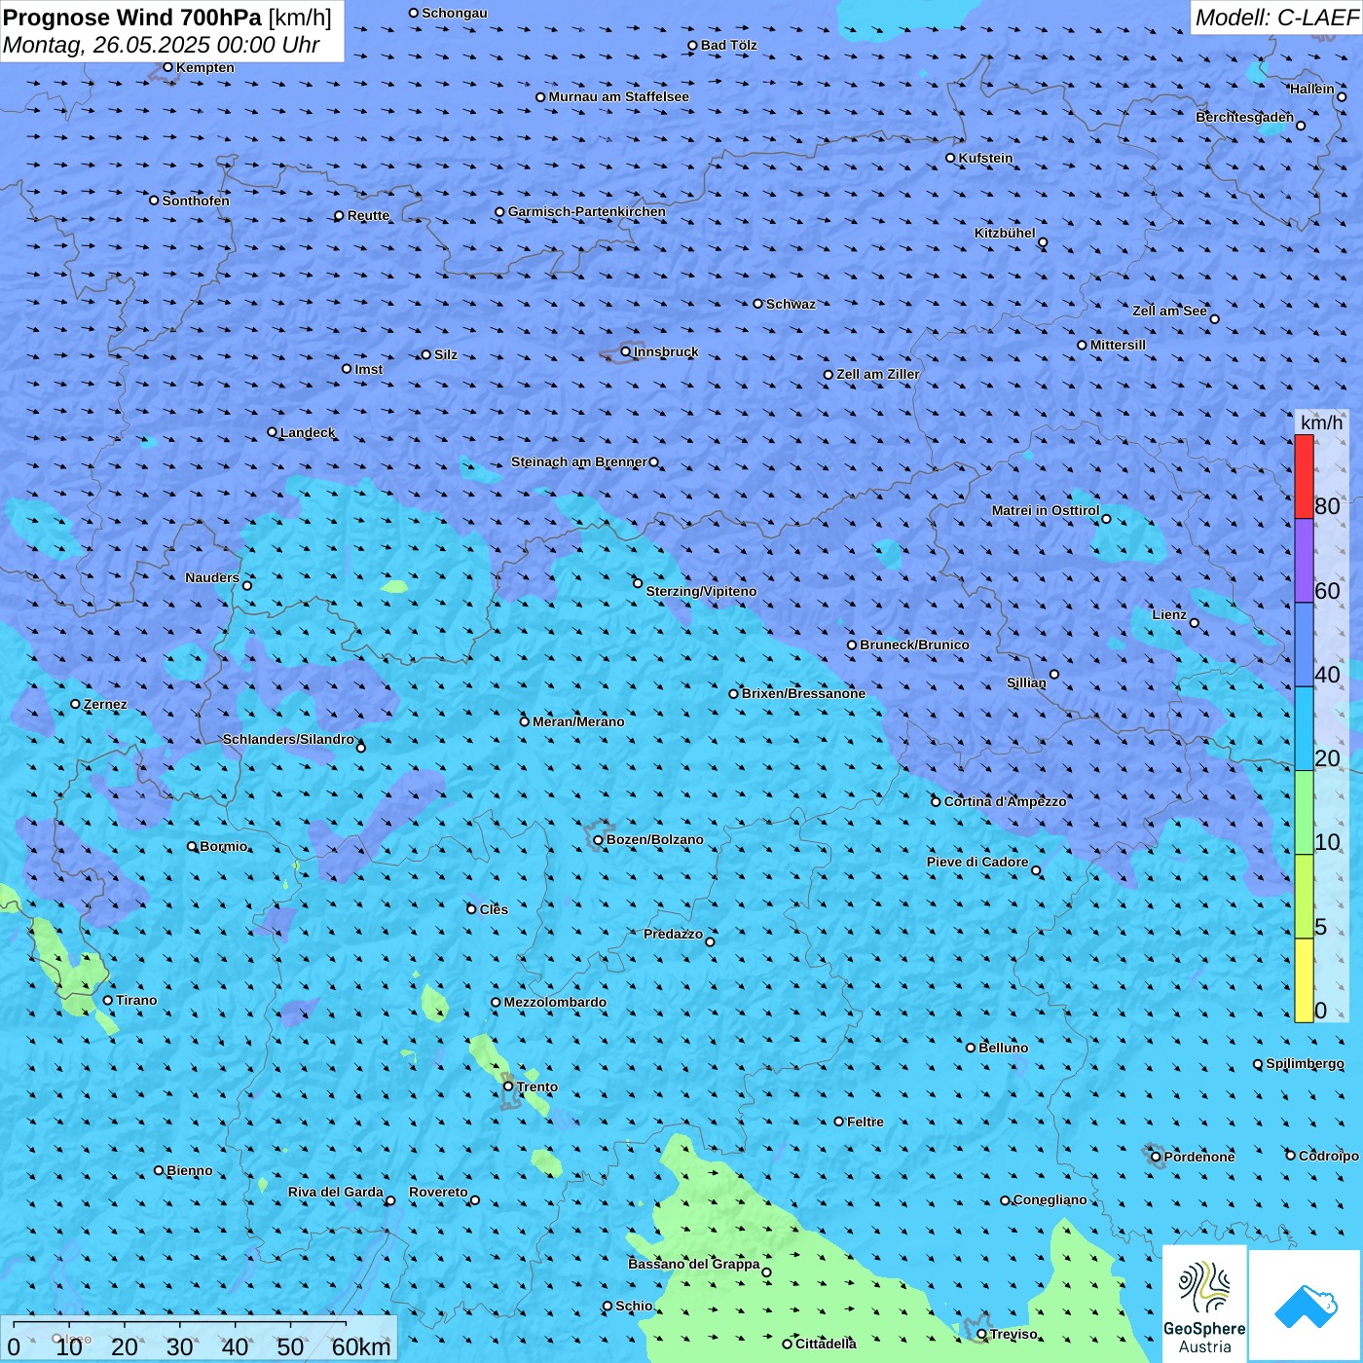Viewport: 1363px width, 1363px height.
Task: Click the date 'Montag, 26.05.2025 00:00 Uhr'
Action: [x=162, y=45]
